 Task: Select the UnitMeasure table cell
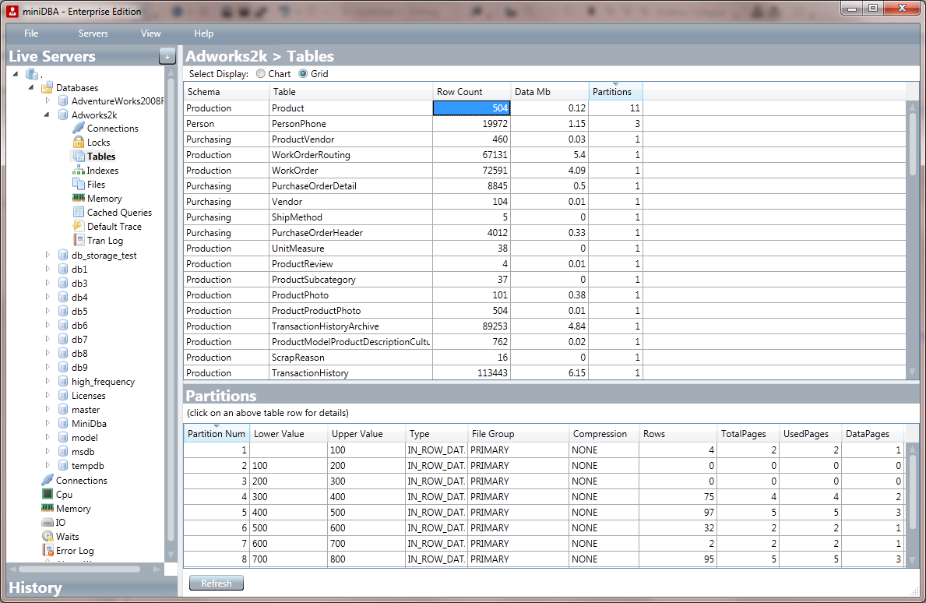click(350, 248)
